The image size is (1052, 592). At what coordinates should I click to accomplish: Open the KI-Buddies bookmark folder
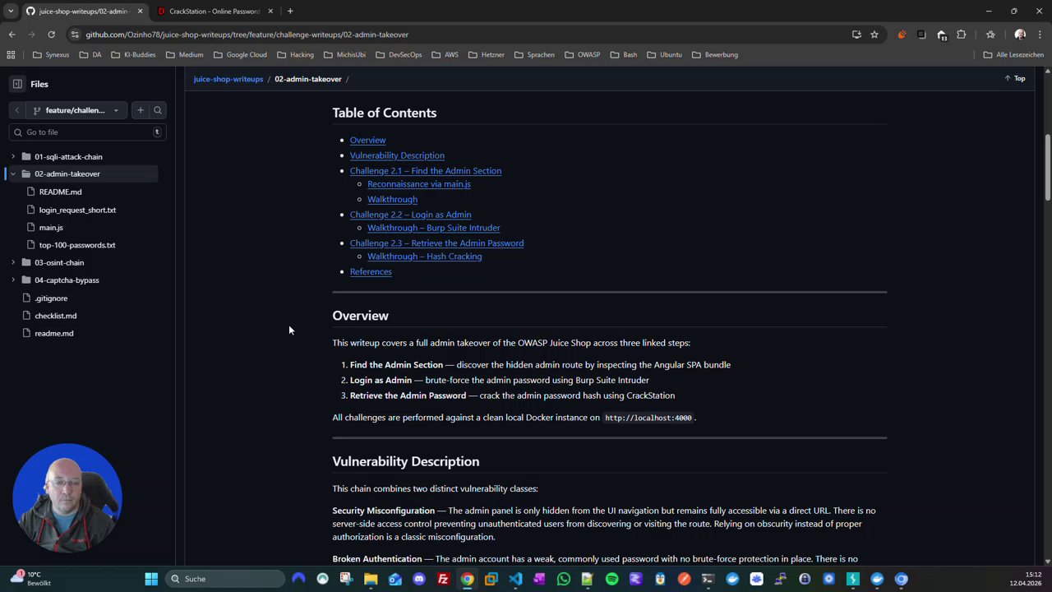pos(133,55)
